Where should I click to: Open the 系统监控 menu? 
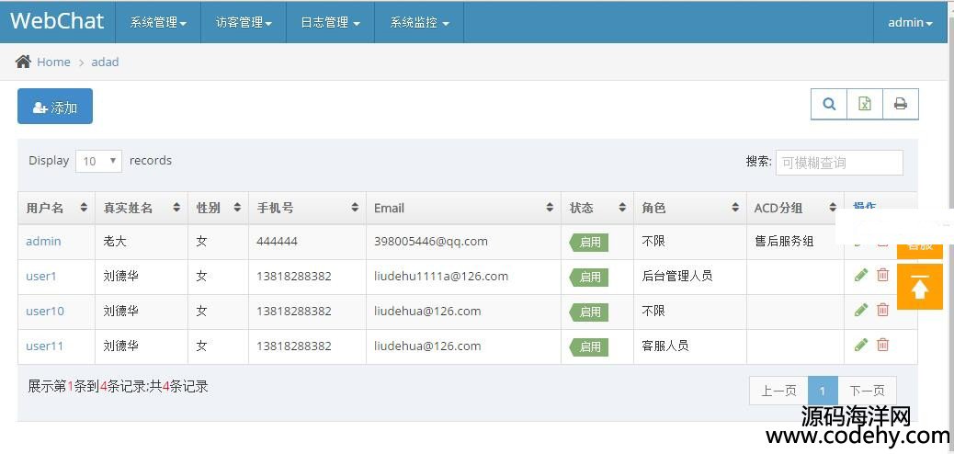[419, 23]
